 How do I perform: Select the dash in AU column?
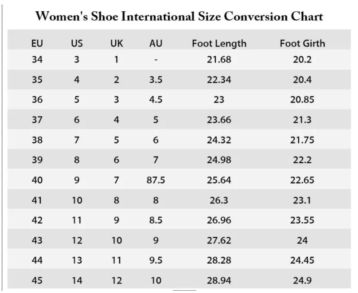tap(156, 60)
